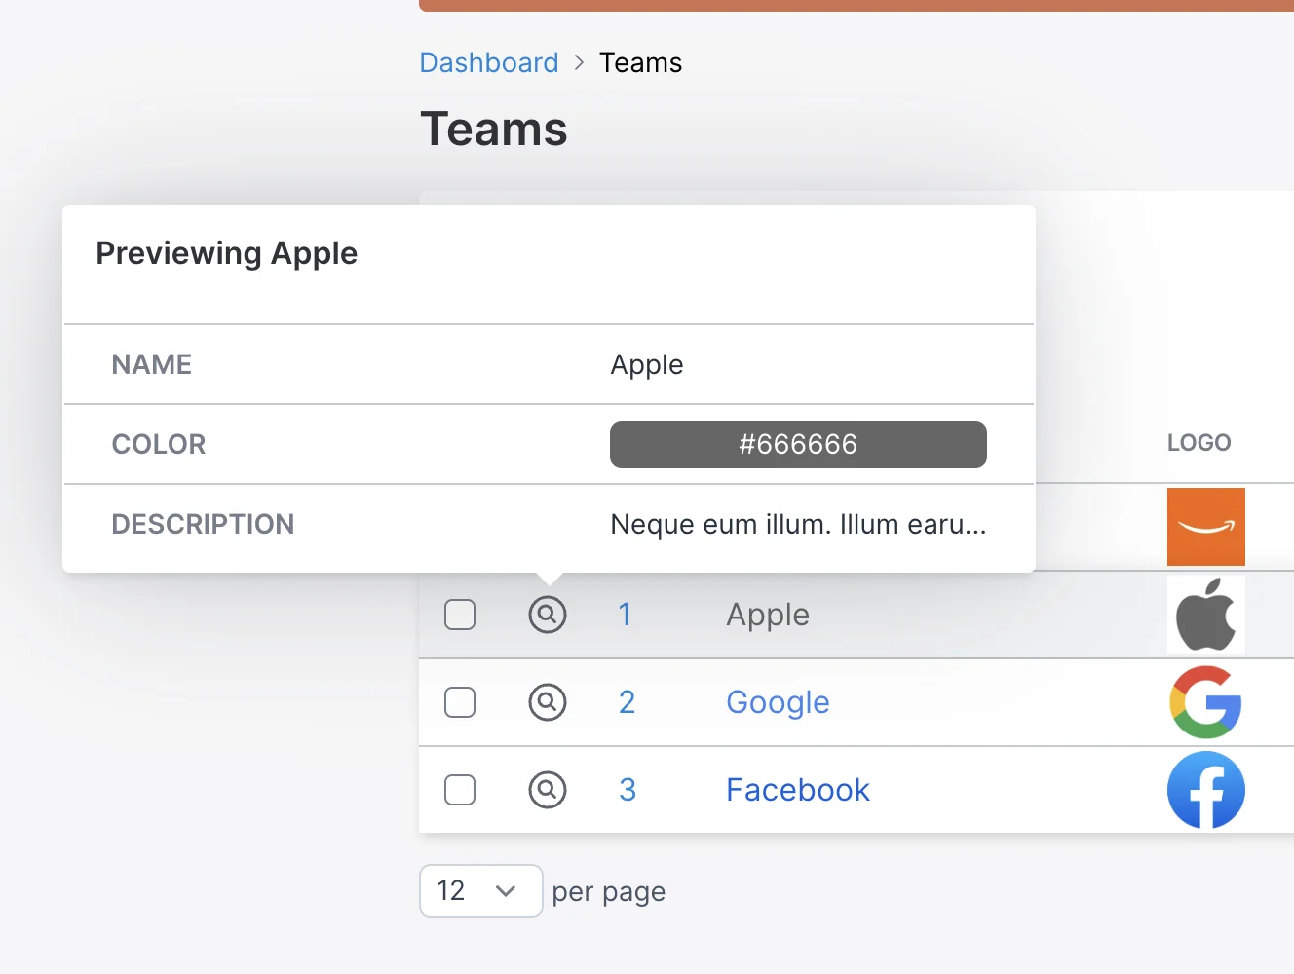The width and height of the screenshot is (1294, 974).
Task: Select the Apple row checkbox
Action: click(x=460, y=615)
